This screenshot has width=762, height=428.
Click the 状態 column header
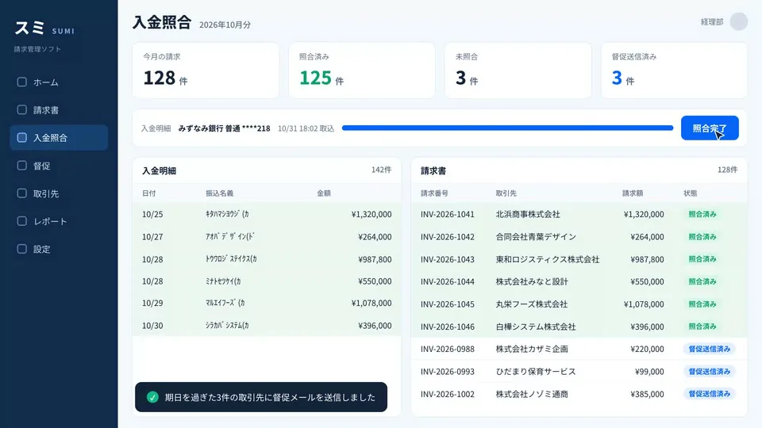[690, 193]
